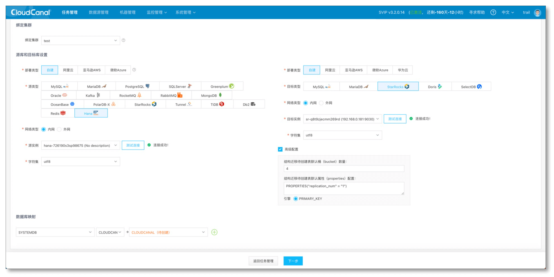
Task: Select SelectDB as the target type
Action: tap(471, 87)
